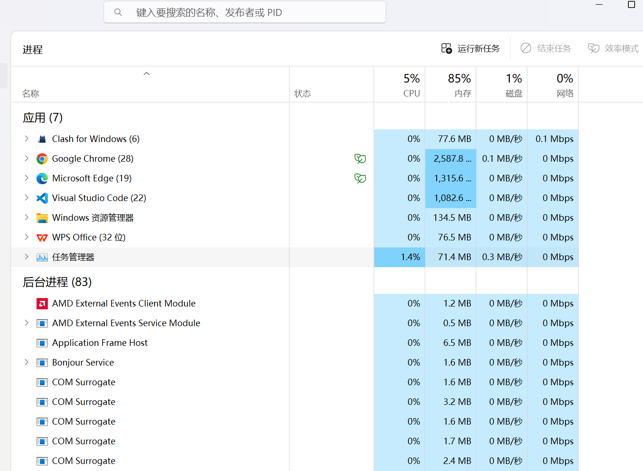Click the Microsoft Edge icon
This screenshot has height=471, width=643.
(x=42, y=179)
